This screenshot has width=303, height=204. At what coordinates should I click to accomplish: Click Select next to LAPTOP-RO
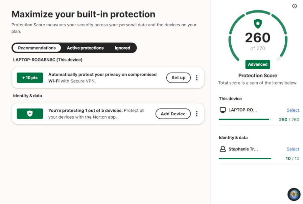292,110
